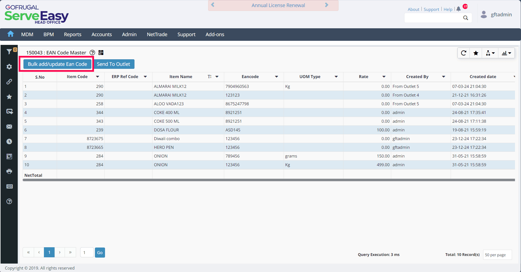Open favorites star in the left sidebar
The image size is (521, 272).
coord(9,97)
